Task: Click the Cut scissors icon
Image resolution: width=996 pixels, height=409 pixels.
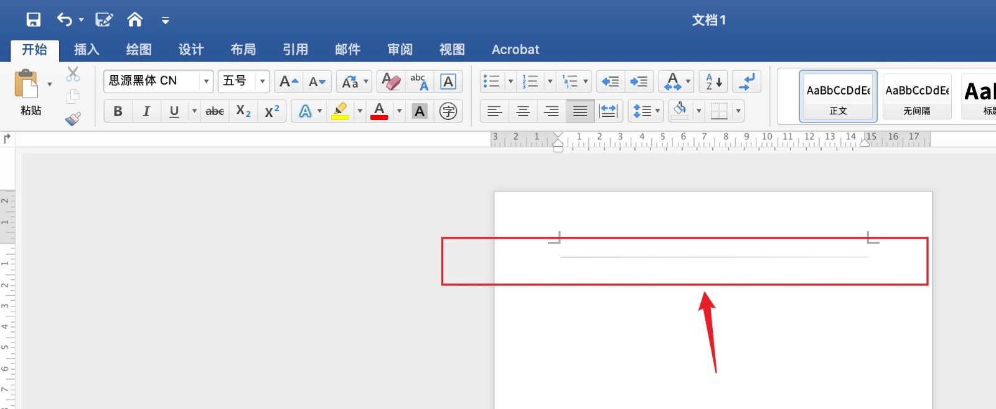Action: (x=73, y=74)
